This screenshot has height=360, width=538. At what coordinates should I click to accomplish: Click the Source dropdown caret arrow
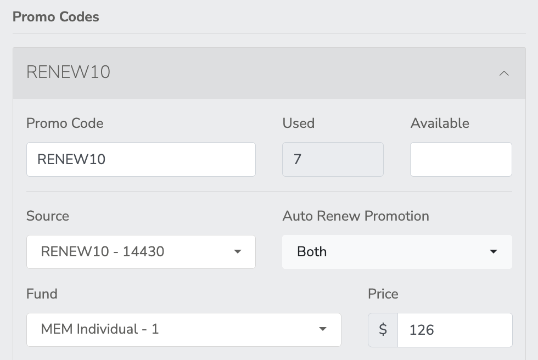(x=238, y=252)
